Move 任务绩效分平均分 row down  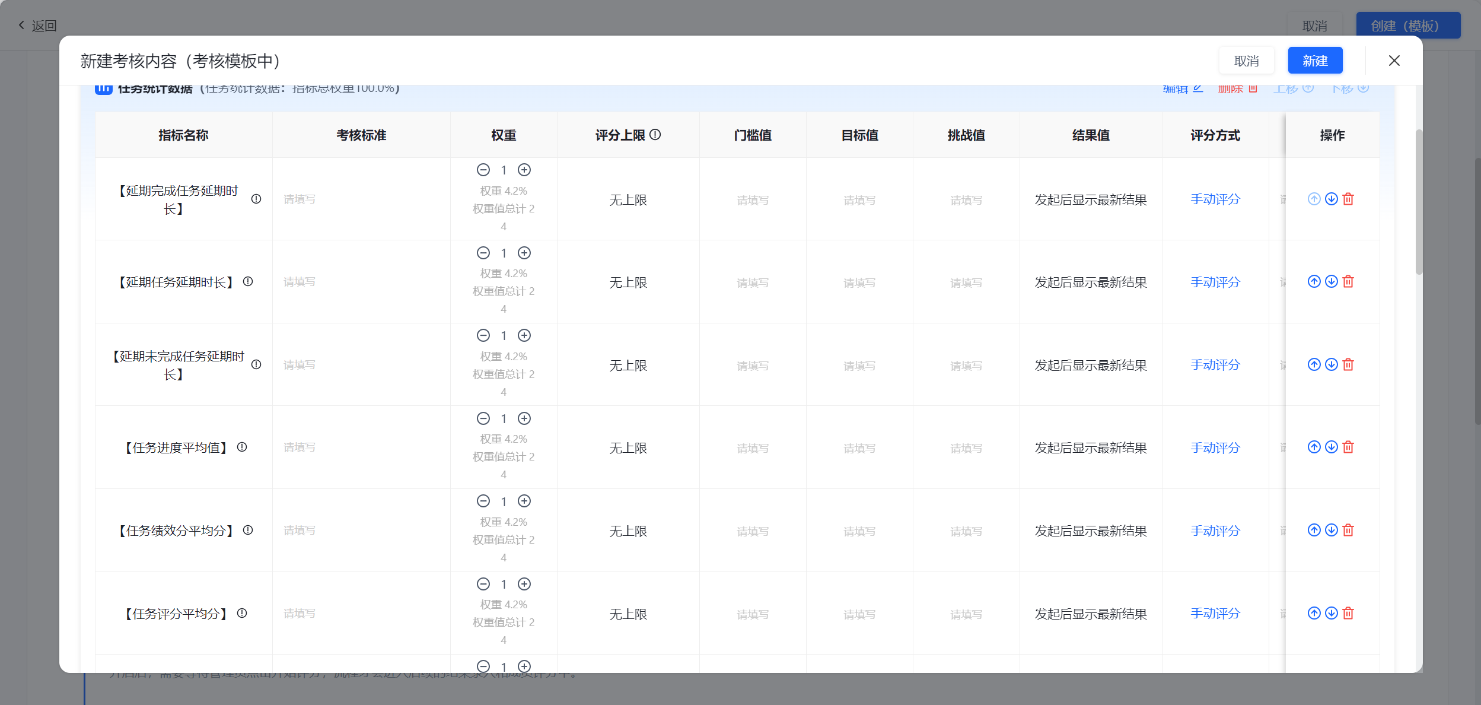coord(1332,531)
